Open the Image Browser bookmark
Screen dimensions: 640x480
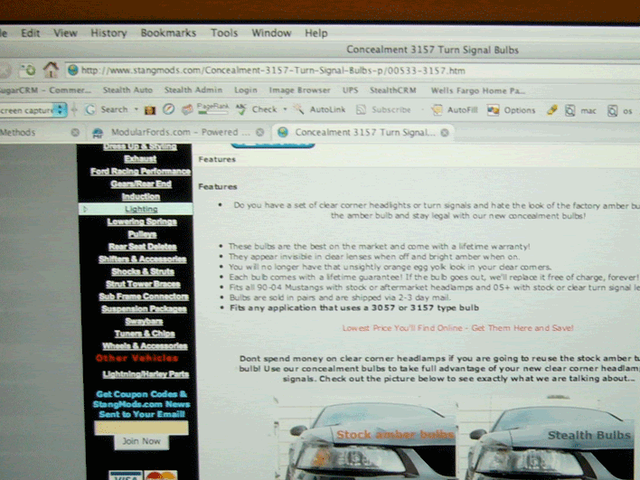pyautogui.click(x=299, y=90)
